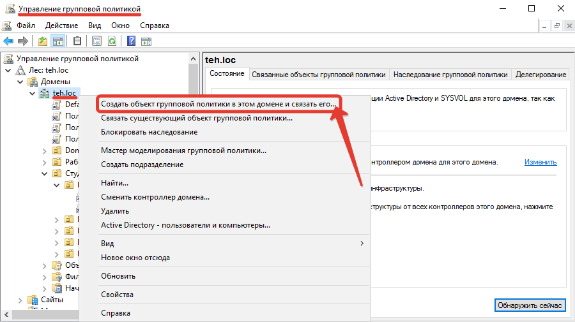Click the Properties sheet toolbar icon
This screenshot has height=322, width=575.
click(x=96, y=41)
